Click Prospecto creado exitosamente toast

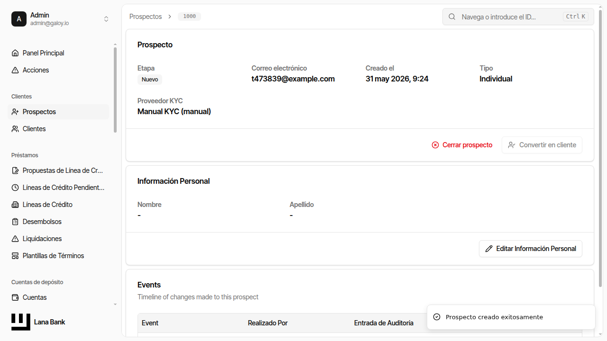tap(511, 317)
